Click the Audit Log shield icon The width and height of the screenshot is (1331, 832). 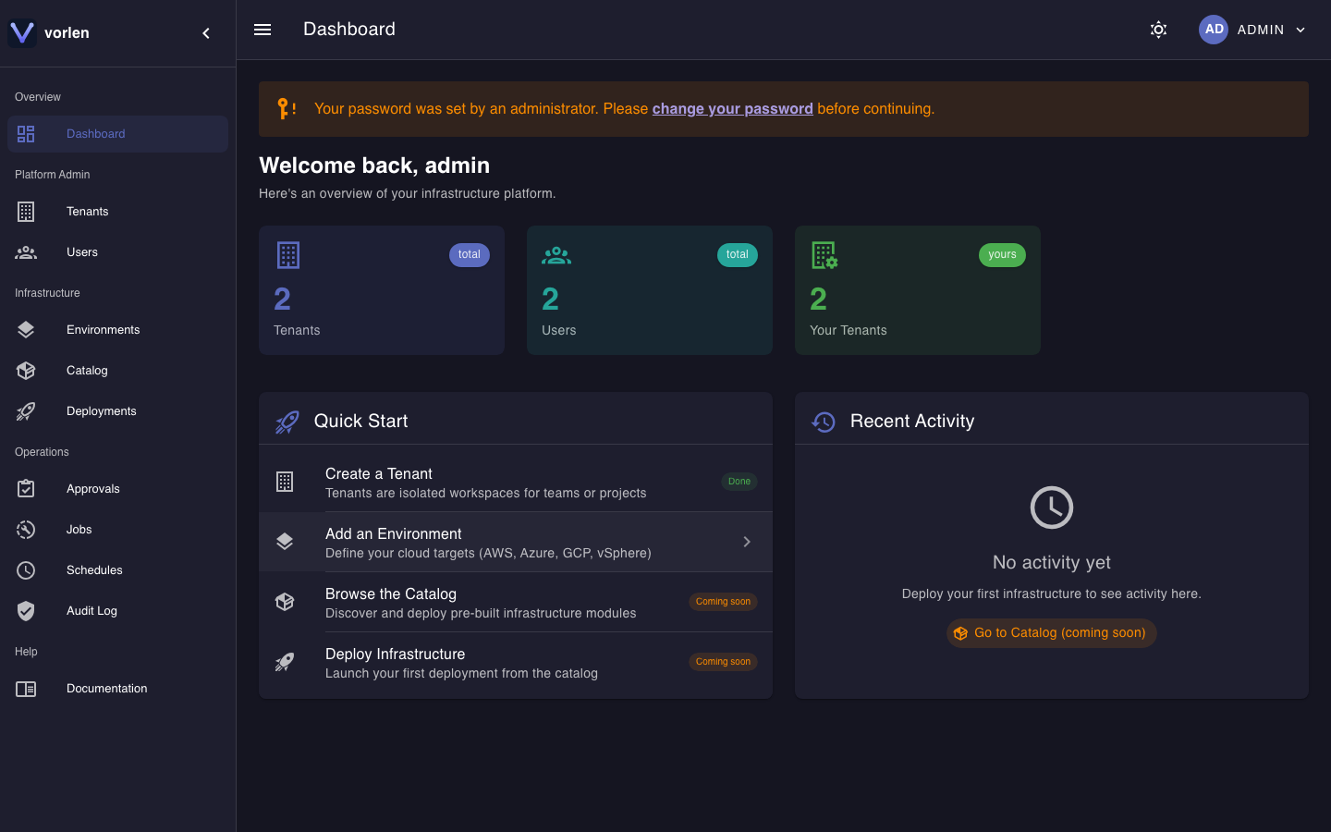pos(26,611)
